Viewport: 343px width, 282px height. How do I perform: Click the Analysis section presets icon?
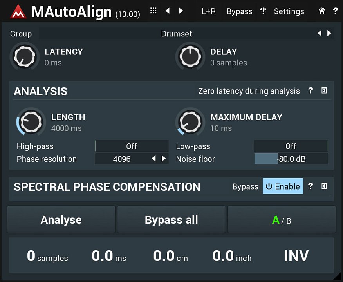324,91
